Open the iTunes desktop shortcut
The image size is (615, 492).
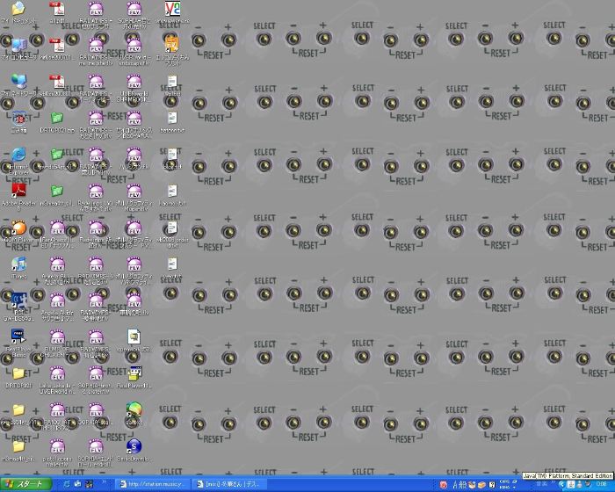coord(18,264)
